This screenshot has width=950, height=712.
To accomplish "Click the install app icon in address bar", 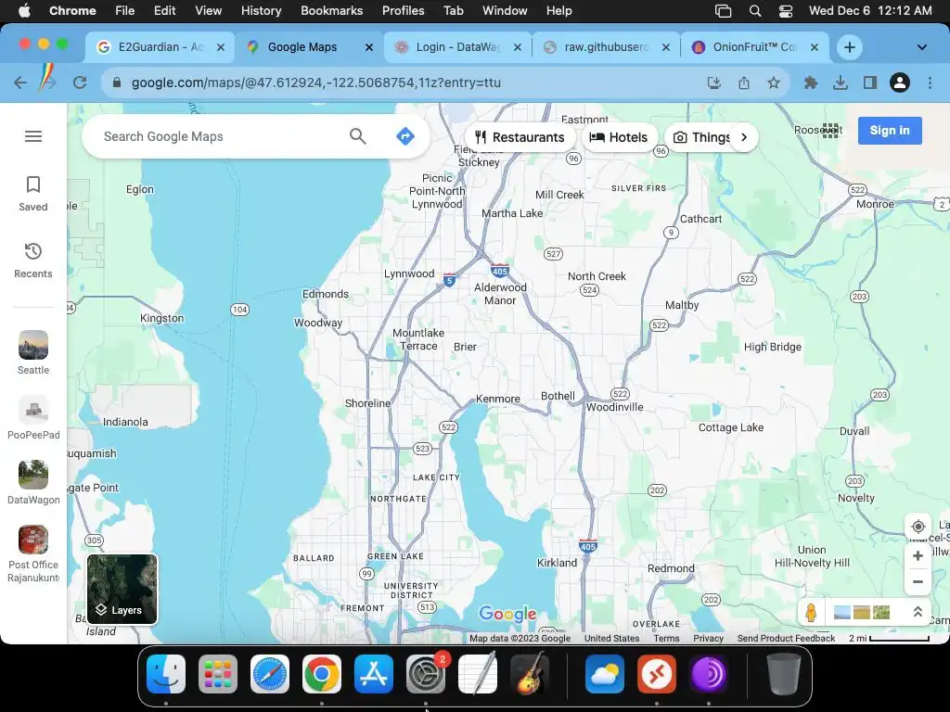I will click(x=714, y=83).
